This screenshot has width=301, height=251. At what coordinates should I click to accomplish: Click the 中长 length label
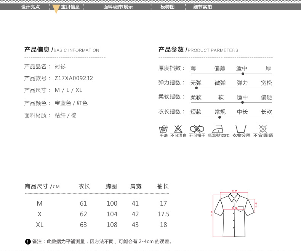242,112
